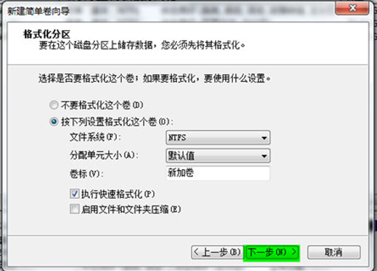Click the 启用文件和文件夹压缩 label text
The width and height of the screenshot is (377, 271).
131,209
